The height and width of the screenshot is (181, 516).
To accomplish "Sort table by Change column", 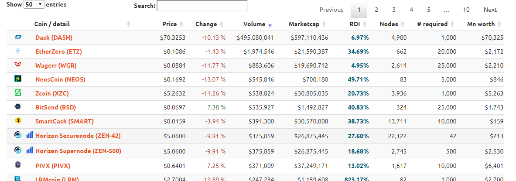I will (209, 24).
